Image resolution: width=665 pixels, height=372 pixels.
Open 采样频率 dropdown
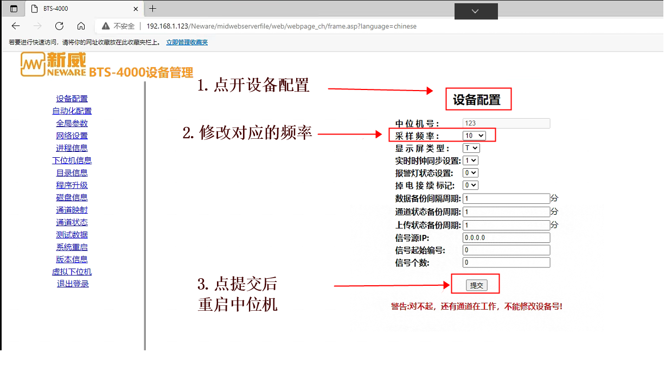(474, 136)
